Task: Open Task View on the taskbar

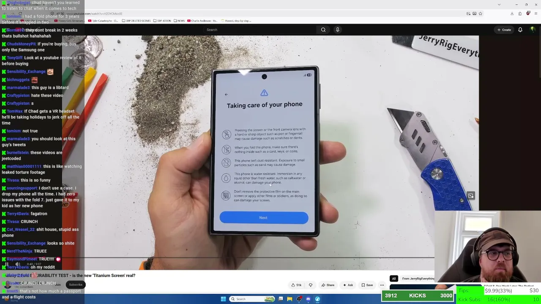Action: [281, 299]
